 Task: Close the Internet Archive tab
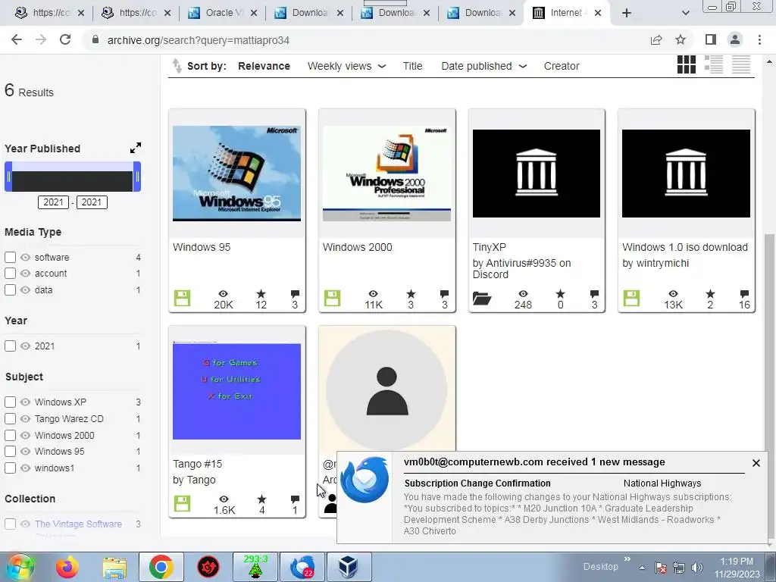598,13
